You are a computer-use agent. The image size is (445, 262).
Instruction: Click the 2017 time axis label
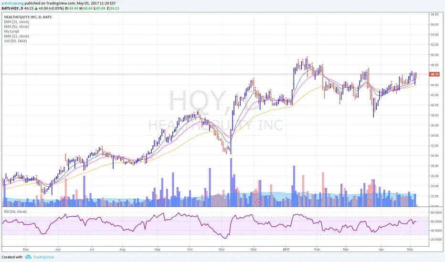pyautogui.click(x=286, y=250)
